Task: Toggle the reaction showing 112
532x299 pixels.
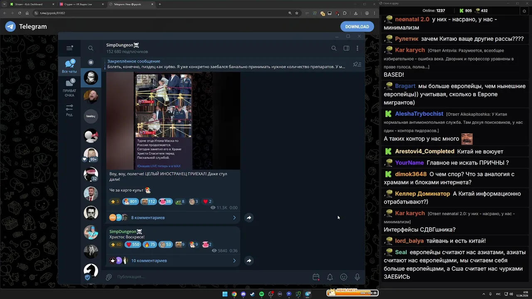Action: click(148, 201)
